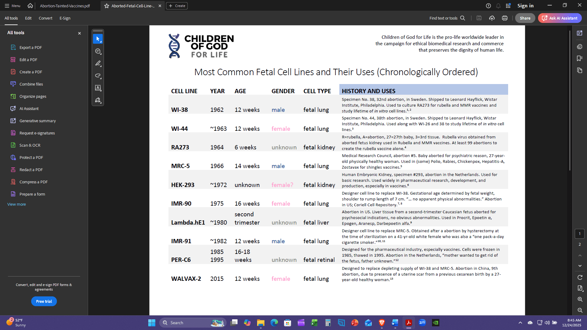Image resolution: width=587 pixels, height=330 pixels.
Task: Print the document using printer icon
Action: (505, 18)
